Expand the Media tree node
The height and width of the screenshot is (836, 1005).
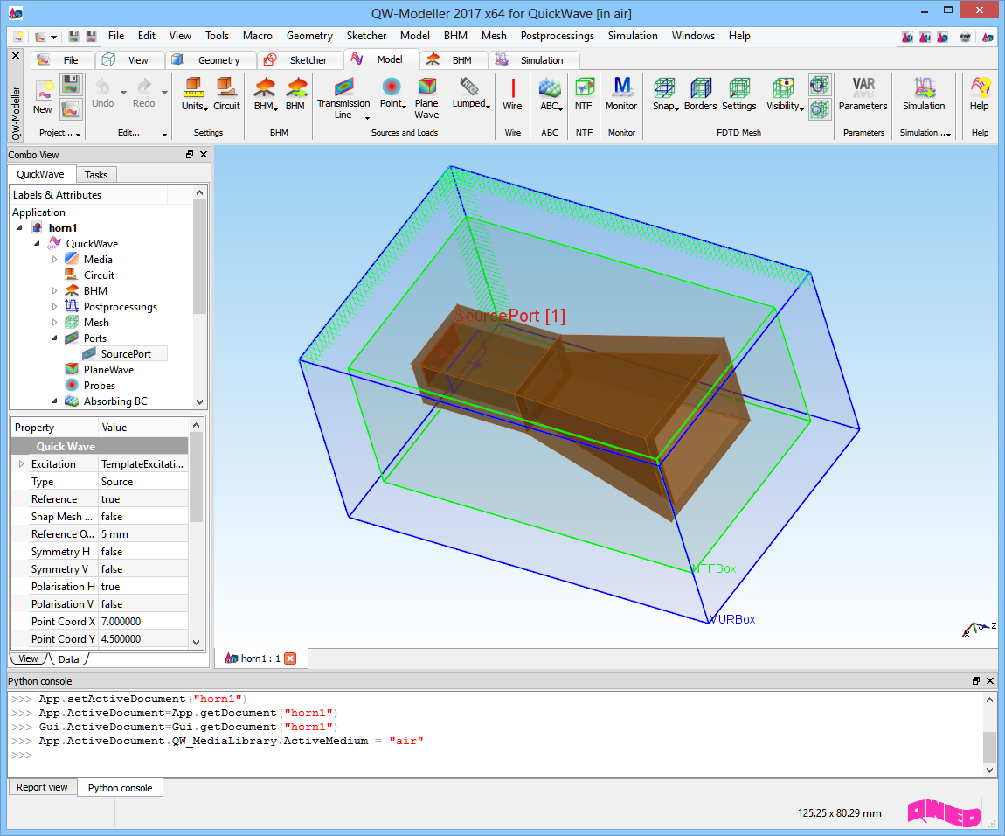coord(54,259)
